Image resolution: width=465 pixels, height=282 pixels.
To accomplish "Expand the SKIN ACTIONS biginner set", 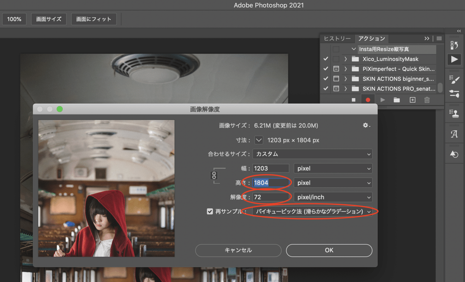I will pyautogui.click(x=345, y=79).
